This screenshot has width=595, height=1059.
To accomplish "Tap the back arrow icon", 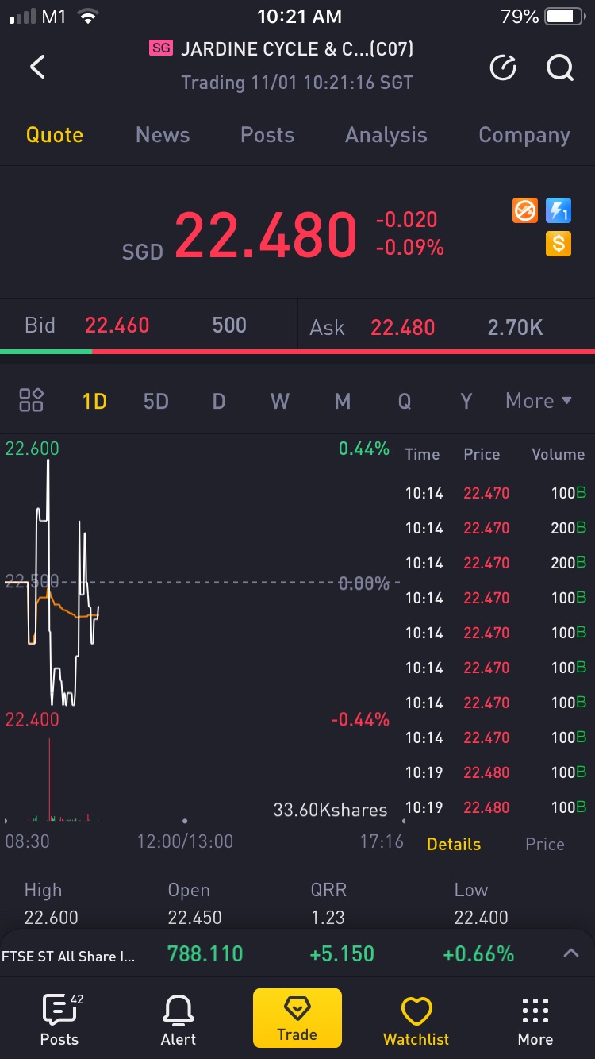I will 37,67.
